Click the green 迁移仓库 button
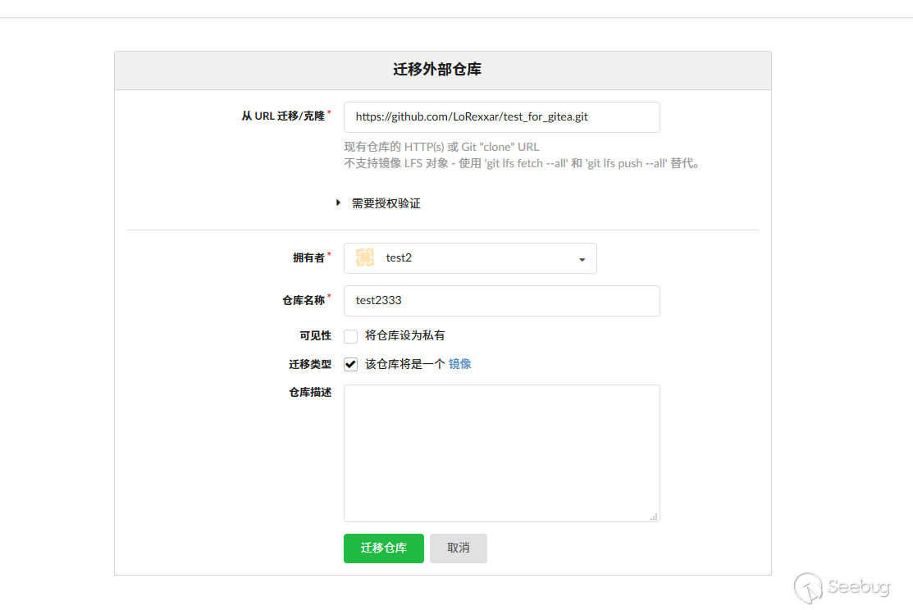This screenshot has height=610, width=913. click(384, 548)
